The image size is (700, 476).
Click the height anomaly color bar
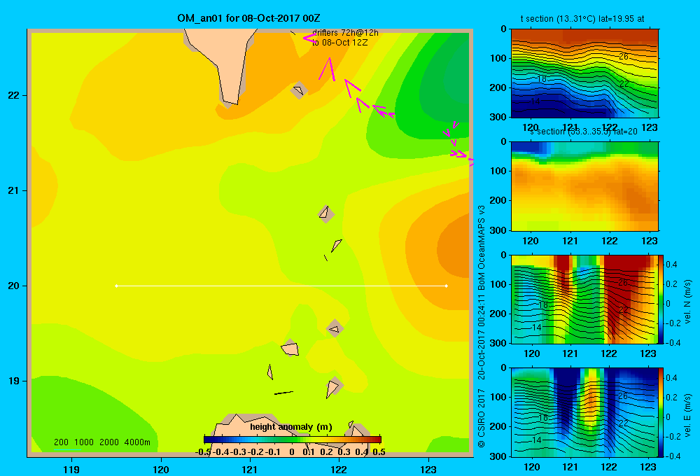pos(293,440)
